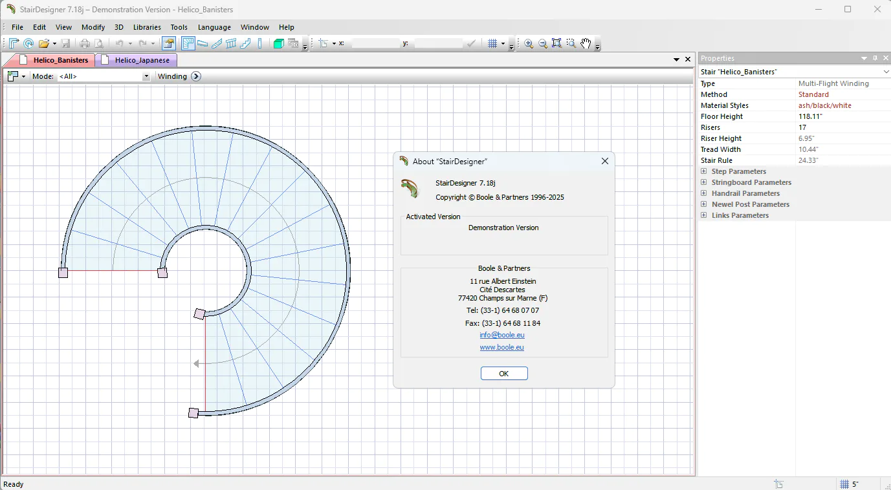The image size is (891, 490).
Task: Click the coordinate origin point icon
Action: pos(324,43)
